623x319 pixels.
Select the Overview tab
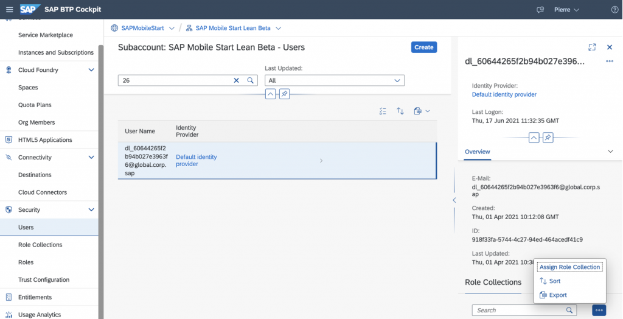[x=477, y=152]
